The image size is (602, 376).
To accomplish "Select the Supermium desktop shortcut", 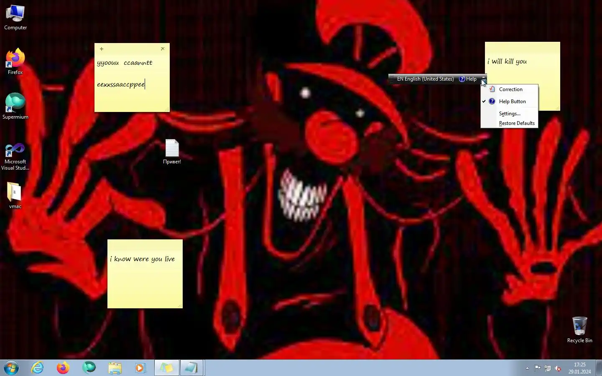I will (15, 106).
